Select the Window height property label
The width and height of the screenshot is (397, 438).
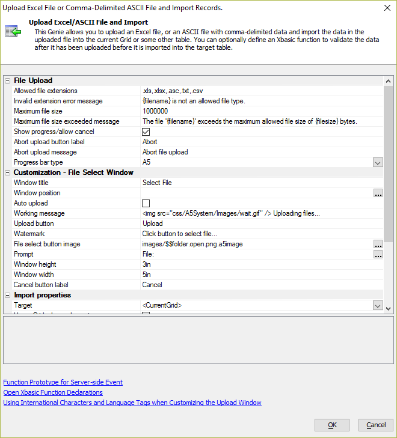(35, 264)
